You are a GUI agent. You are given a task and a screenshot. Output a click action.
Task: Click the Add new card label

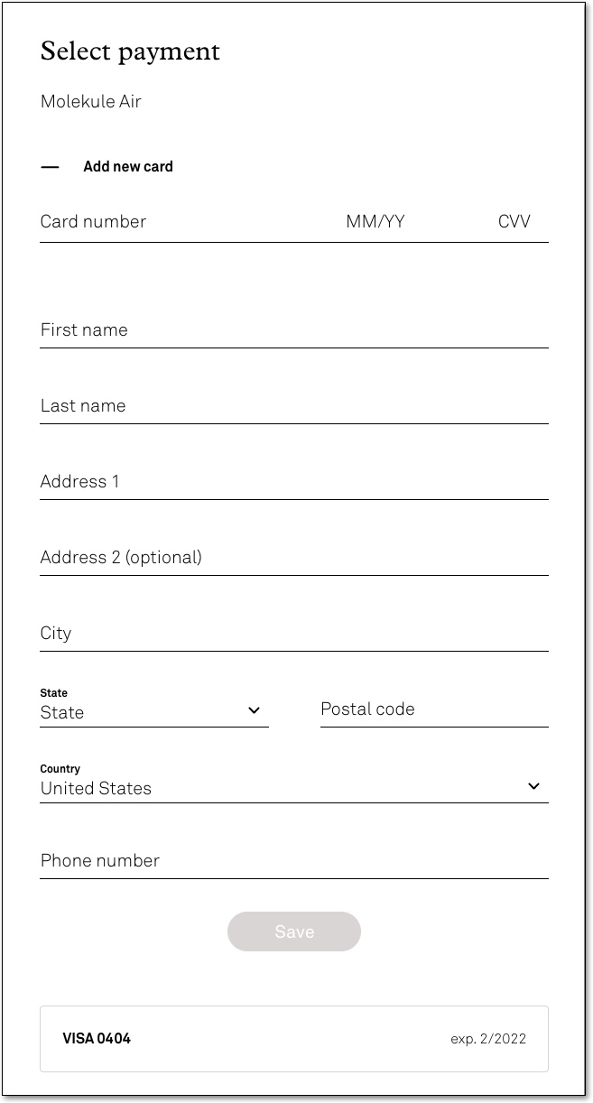click(128, 167)
